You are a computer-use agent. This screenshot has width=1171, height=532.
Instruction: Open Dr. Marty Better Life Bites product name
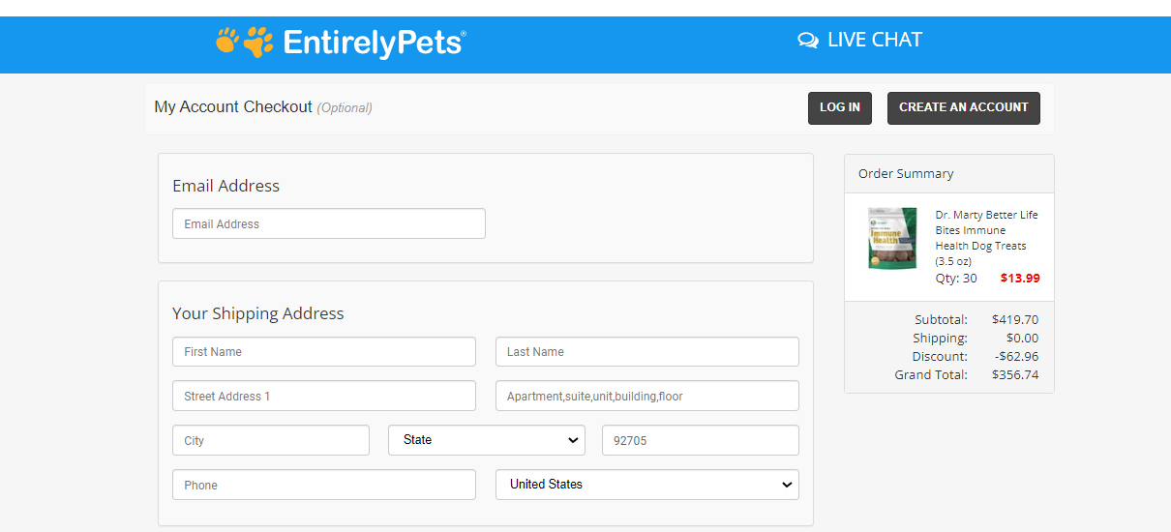(x=986, y=238)
